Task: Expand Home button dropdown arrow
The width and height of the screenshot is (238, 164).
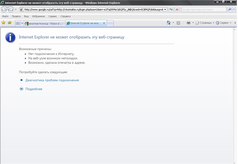Action: [x=173, y=23]
